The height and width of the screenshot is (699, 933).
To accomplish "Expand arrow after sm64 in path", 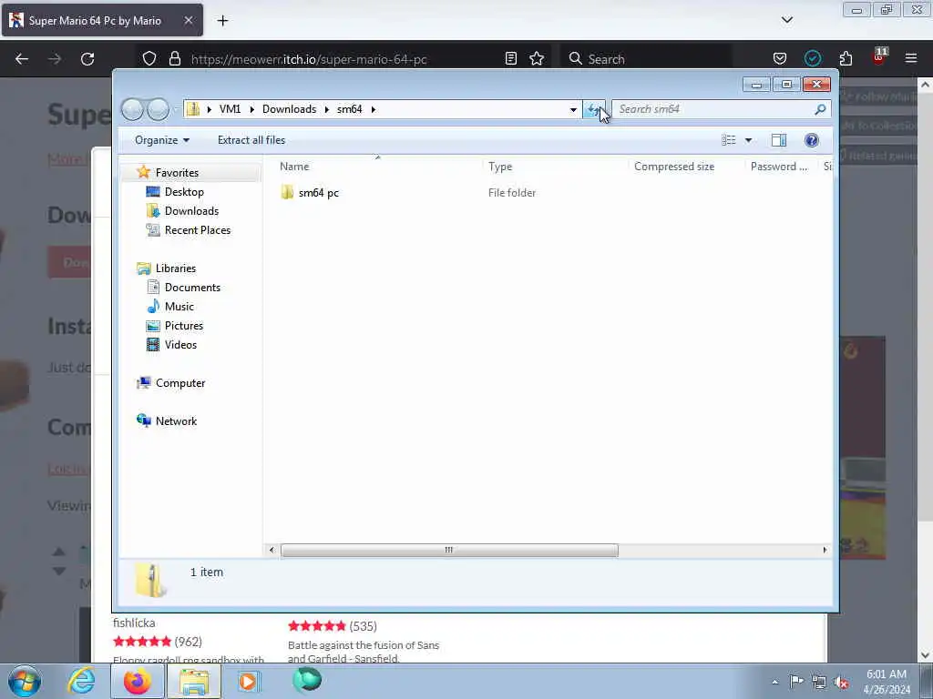I will 373,109.
